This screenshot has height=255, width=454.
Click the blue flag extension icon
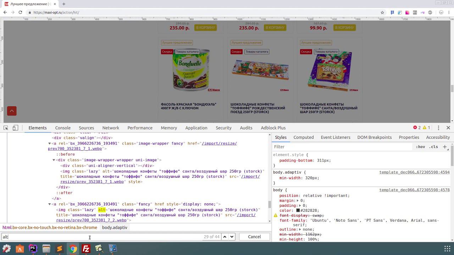392,12
